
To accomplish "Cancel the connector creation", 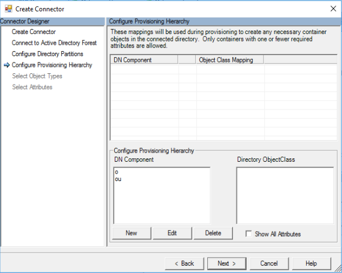I will point(269,263).
